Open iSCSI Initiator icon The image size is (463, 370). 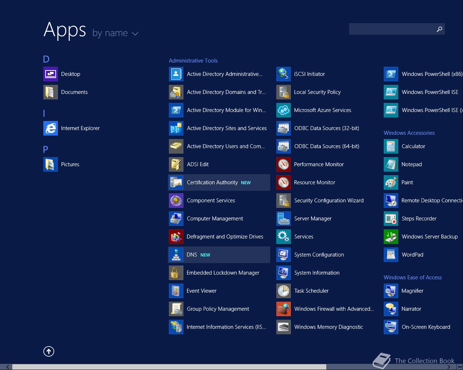pyautogui.click(x=284, y=74)
